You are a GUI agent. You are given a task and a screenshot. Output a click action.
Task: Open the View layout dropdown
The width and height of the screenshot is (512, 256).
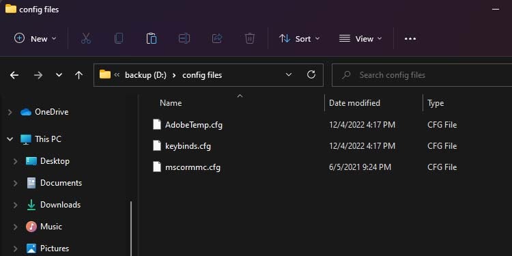coord(360,39)
